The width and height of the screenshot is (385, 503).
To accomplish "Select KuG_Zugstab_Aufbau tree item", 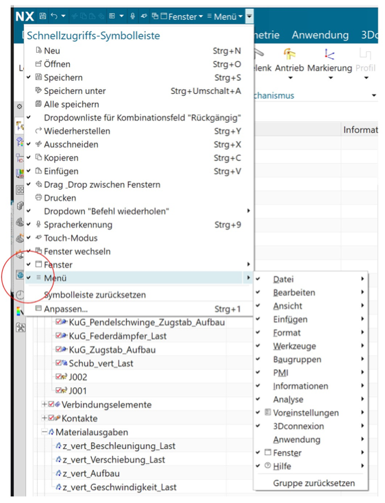I will (112, 349).
